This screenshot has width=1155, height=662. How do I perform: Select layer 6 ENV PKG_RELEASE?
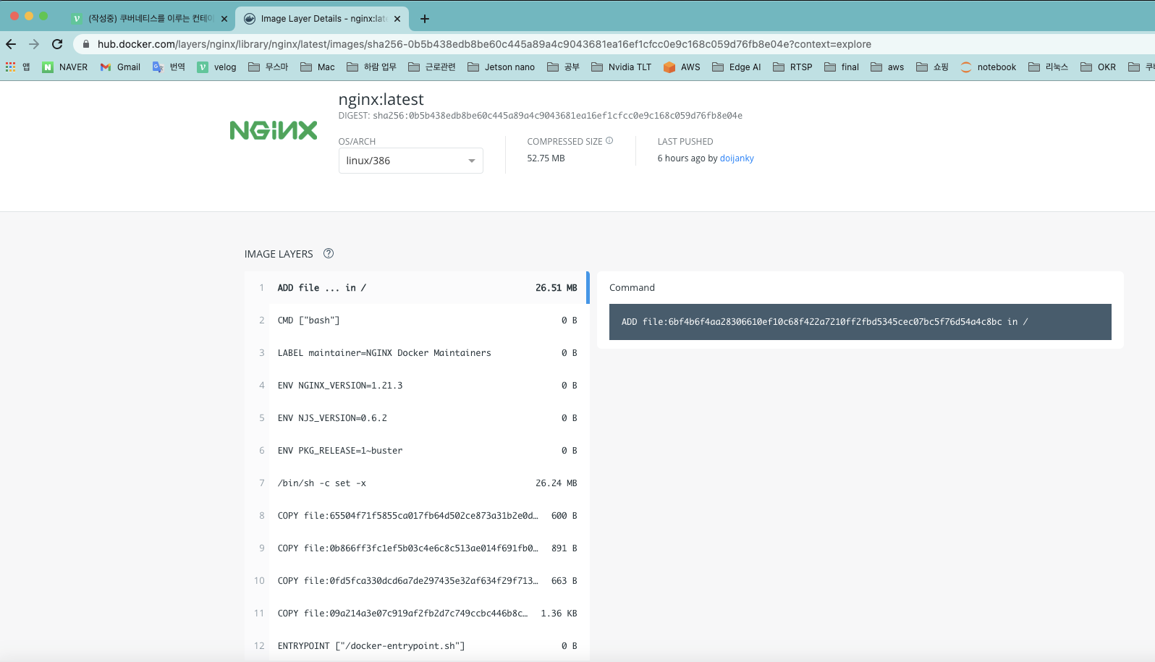tap(417, 450)
